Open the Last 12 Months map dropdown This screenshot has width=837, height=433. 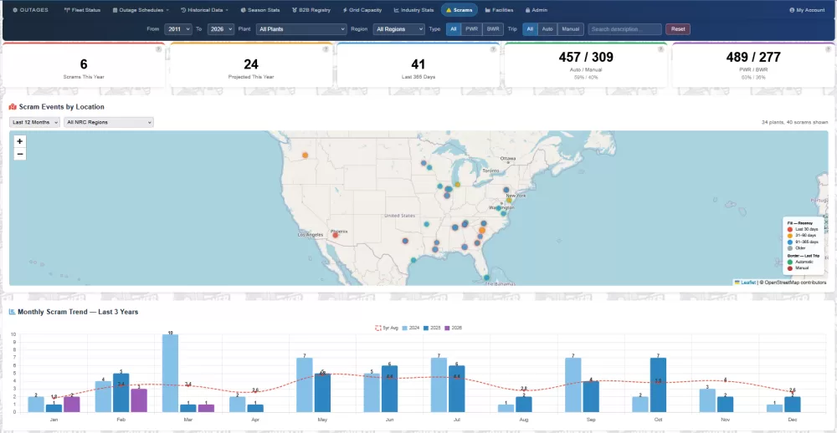tap(34, 122)
